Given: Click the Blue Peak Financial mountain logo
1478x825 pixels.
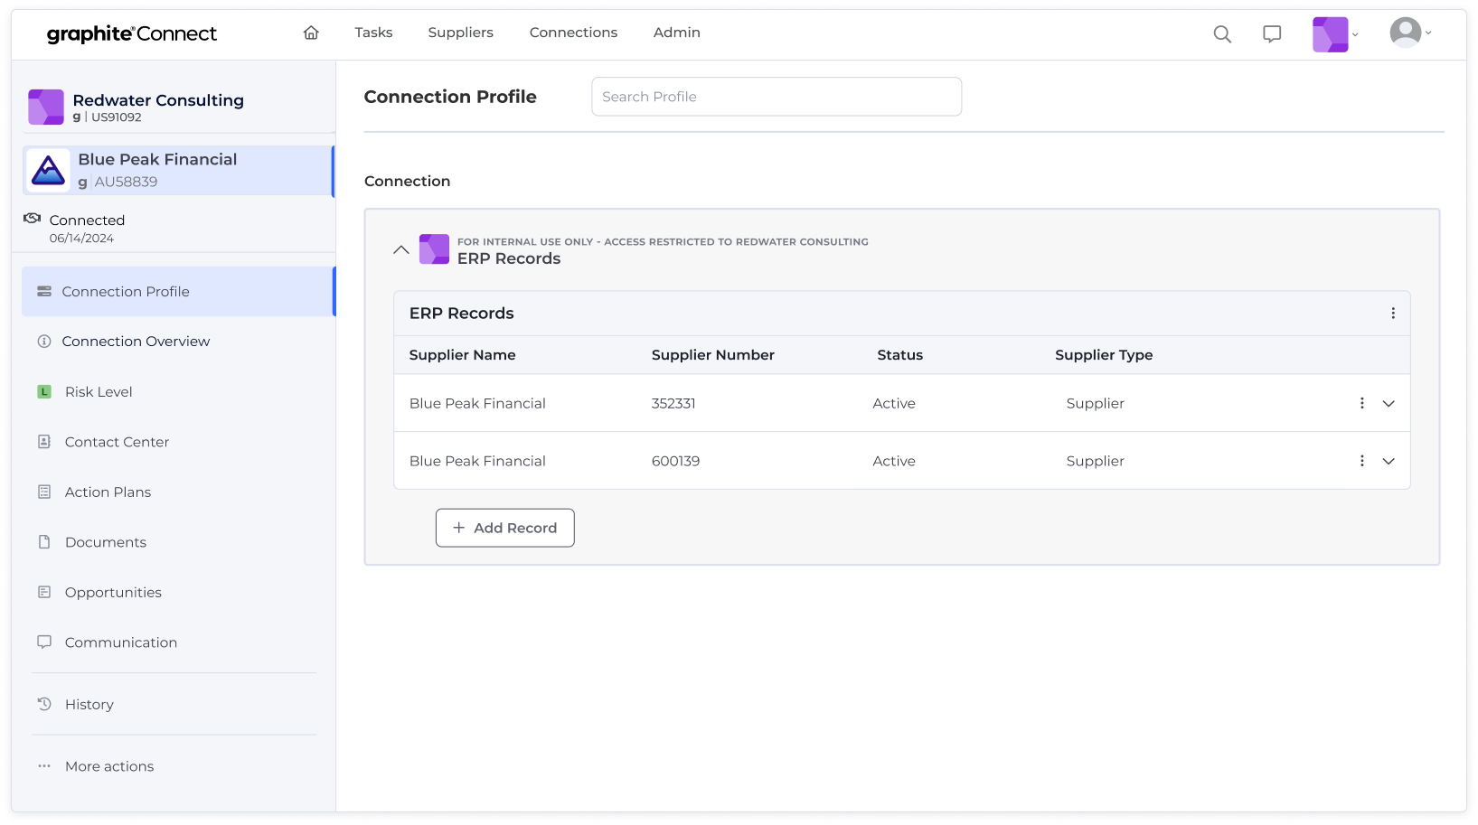Looking at the screenshot, I should [x=48, y=170].
